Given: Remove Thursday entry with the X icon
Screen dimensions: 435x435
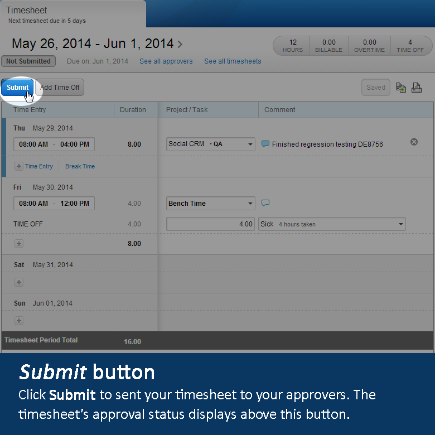Looking at the screenshot, I should (x=414, y=142).
